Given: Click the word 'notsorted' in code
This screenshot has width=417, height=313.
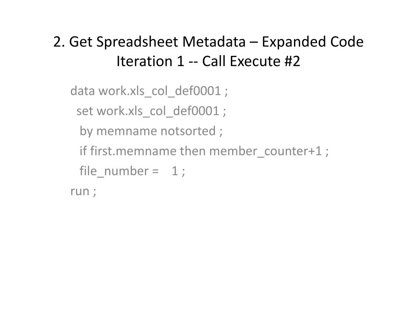Looking at the screenshot, I should [188, 131].
